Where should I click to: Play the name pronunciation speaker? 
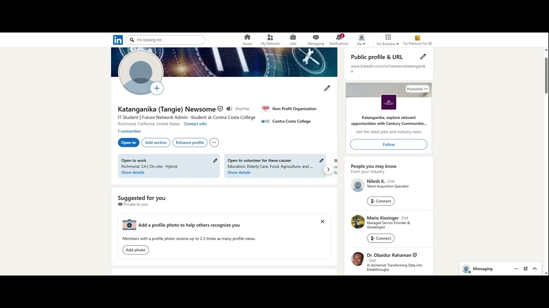click(229, 109)
